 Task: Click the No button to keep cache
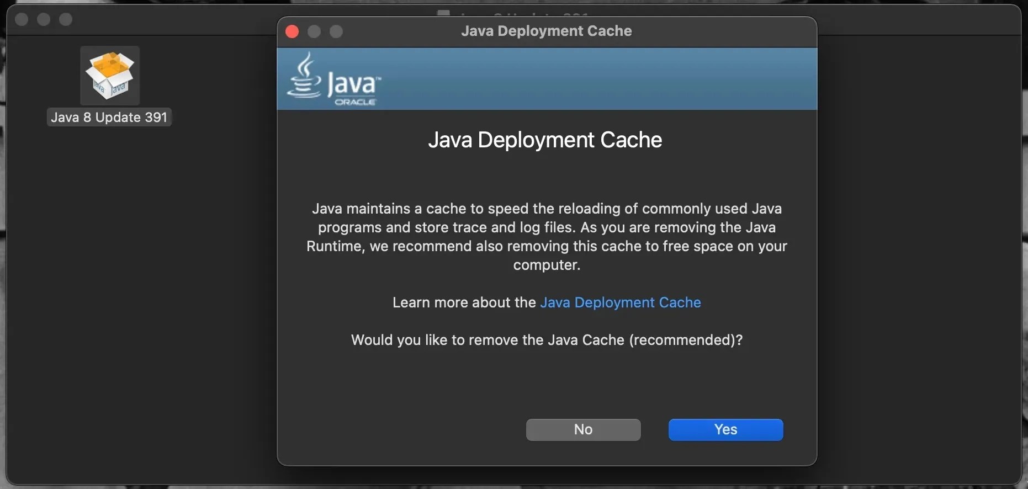click(x=583, y=429)
